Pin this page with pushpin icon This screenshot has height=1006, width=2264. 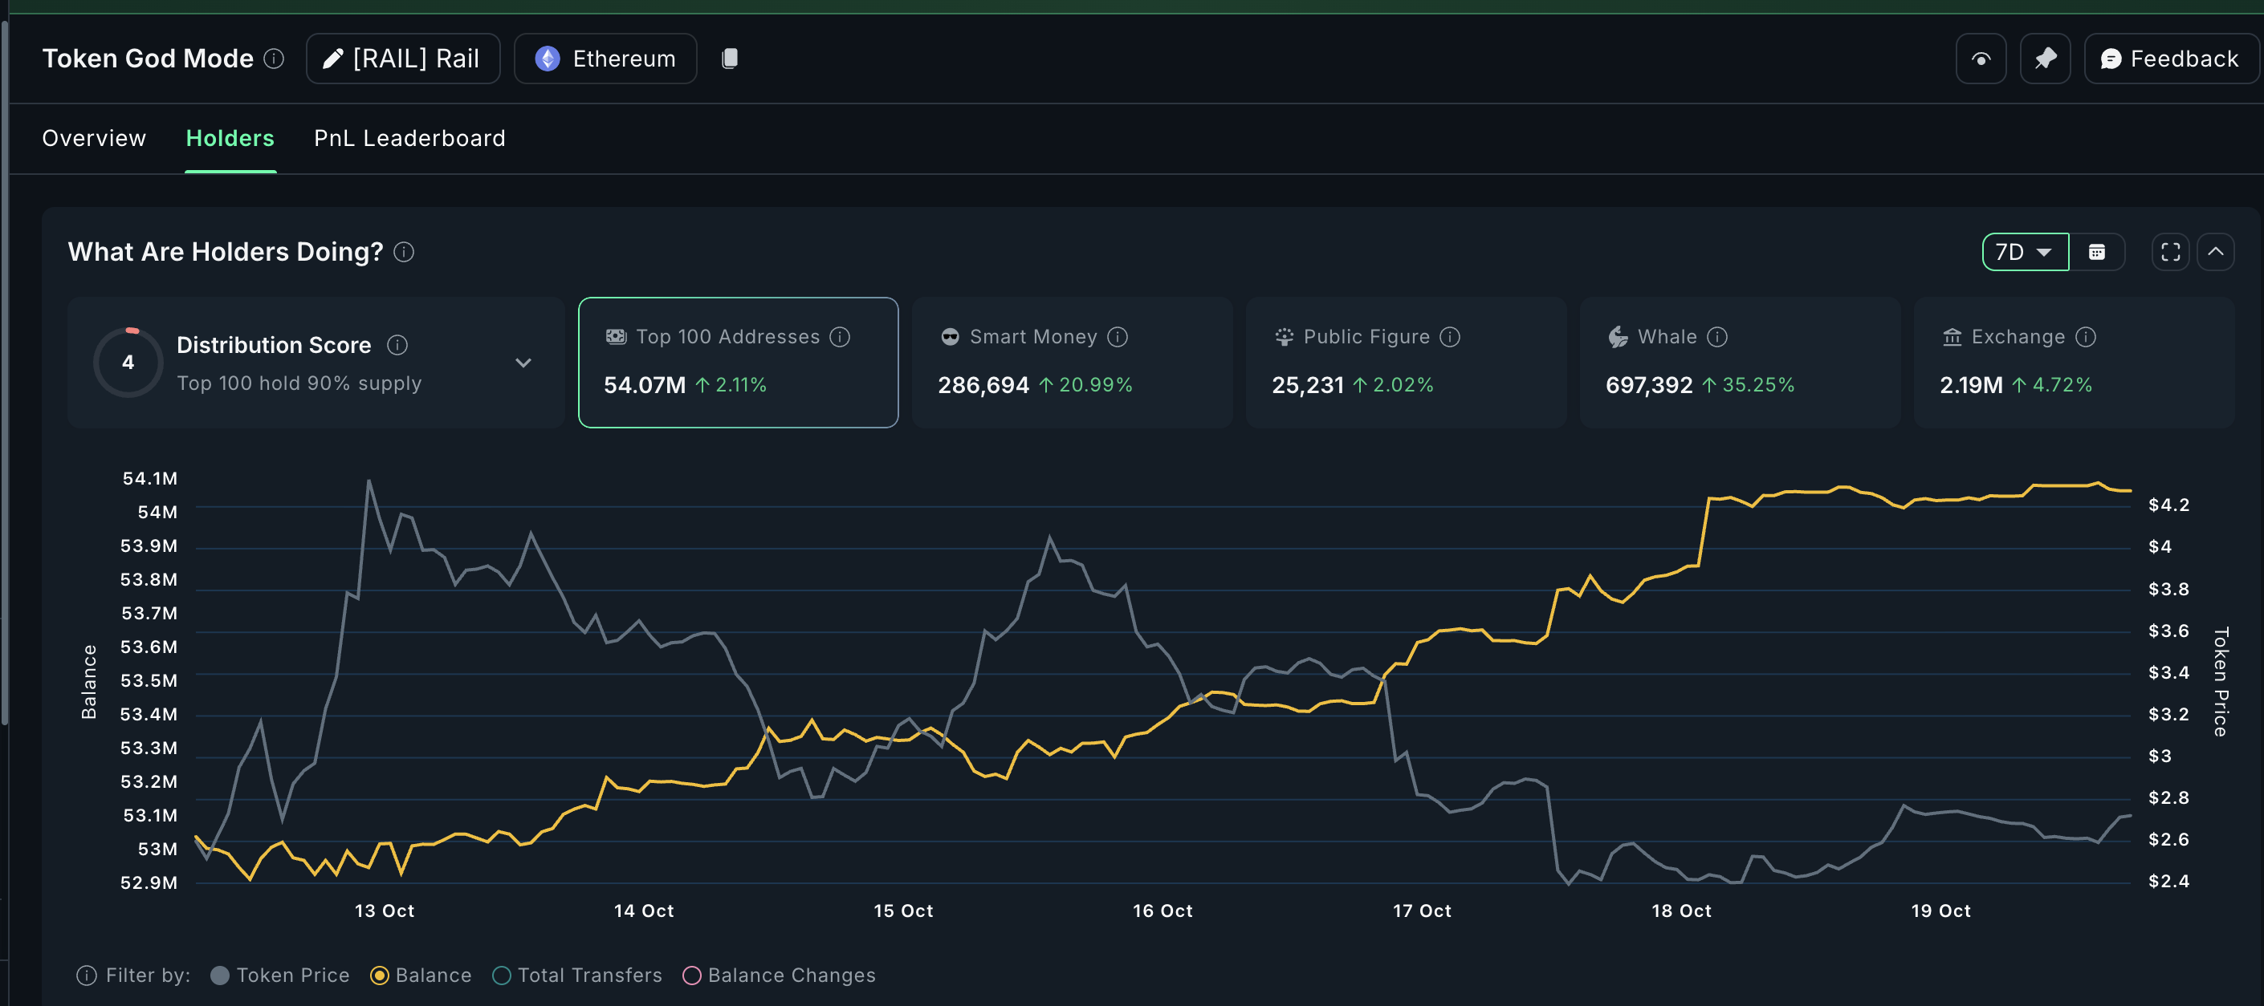pyautogui.click(x=2045, y=59)
